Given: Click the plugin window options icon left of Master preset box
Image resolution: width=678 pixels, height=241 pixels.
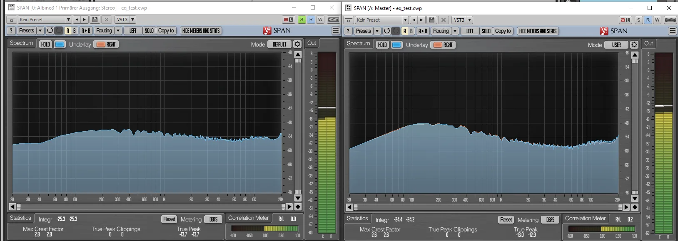Looking at the screenshot, I should pos(349,20).
